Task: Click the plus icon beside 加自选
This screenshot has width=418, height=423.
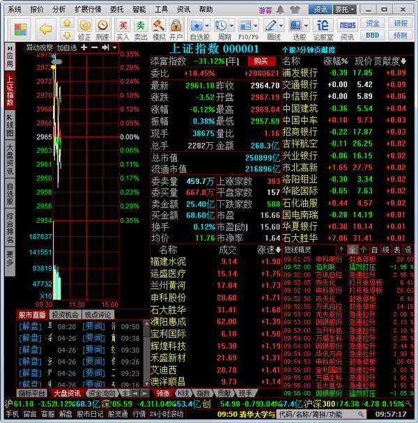Action: (x=84, y=48)
